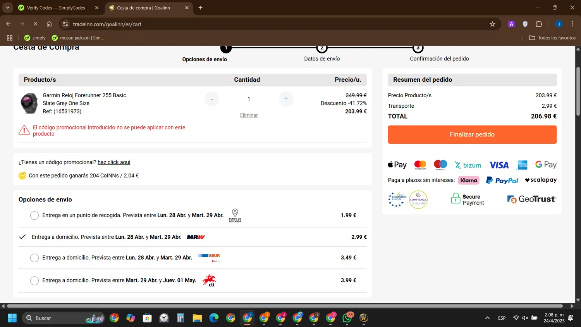
Task: Click the American Express logo
Action: (x=522, y=165)
